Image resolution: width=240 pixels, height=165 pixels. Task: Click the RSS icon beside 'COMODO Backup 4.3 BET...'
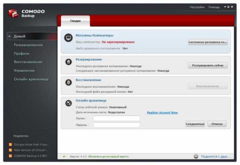[x=10, y=156]
